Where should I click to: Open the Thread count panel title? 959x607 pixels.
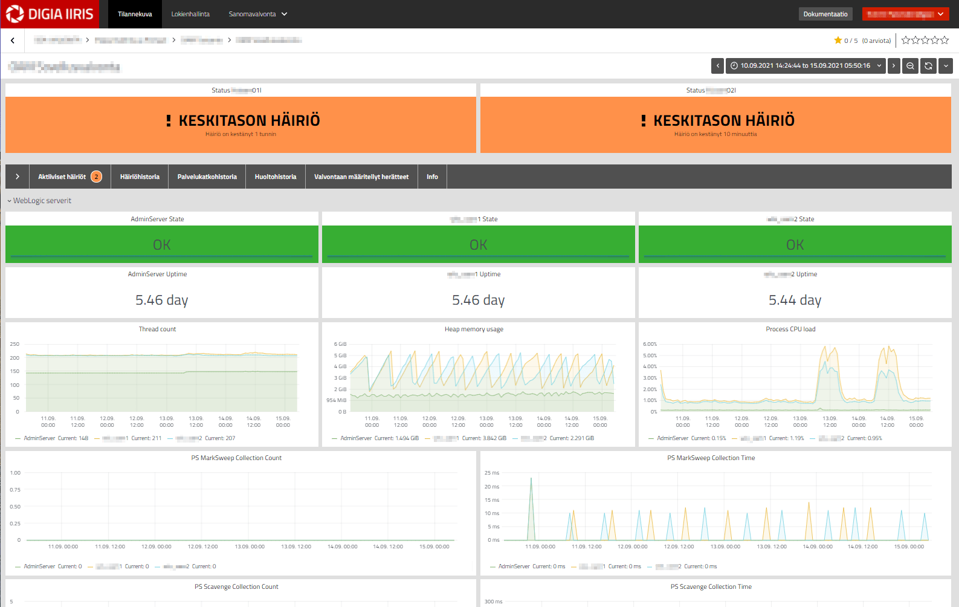(157, 329)
